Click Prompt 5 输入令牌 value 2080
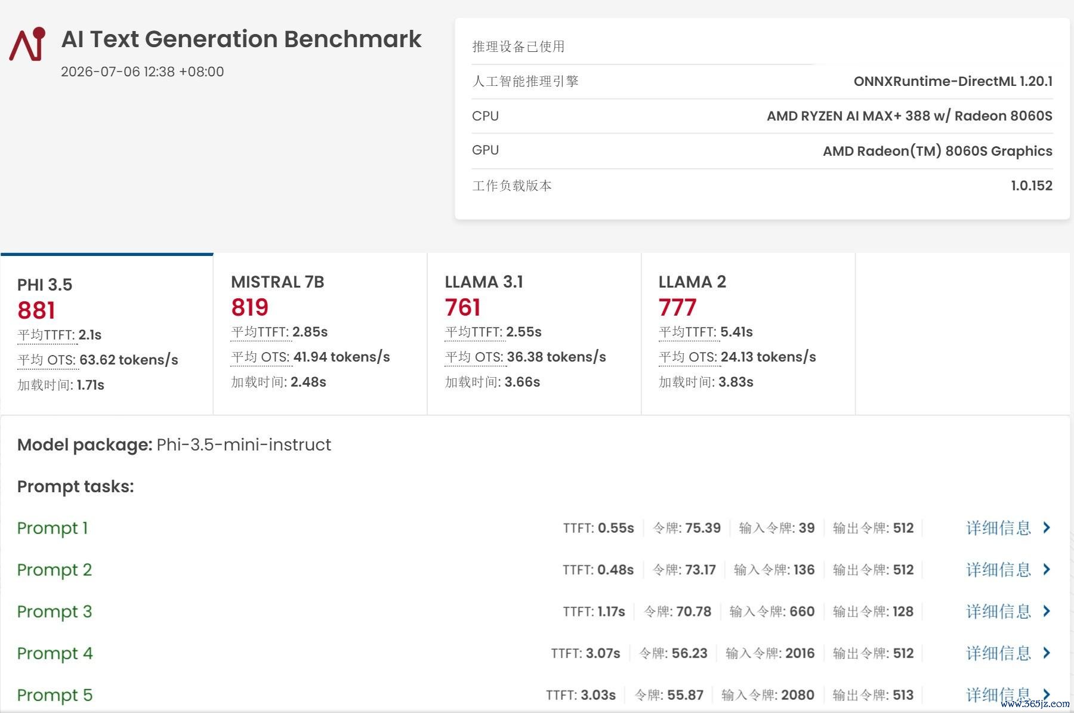Screen dimensions: 1074x713 [x=798, y=695]
